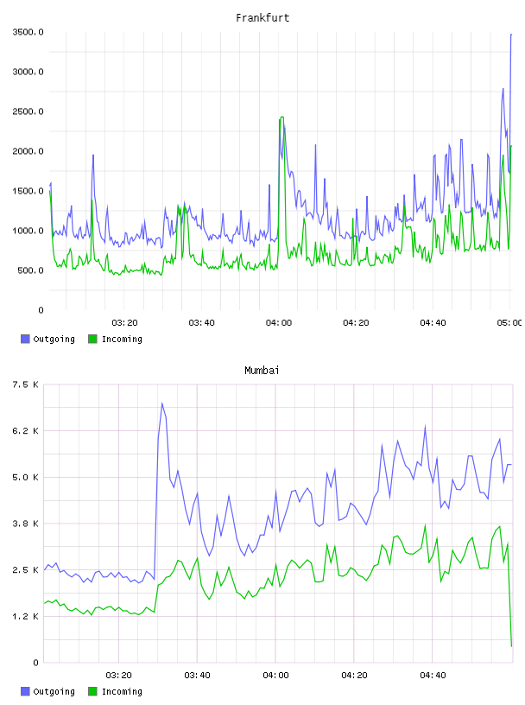525x705 pixels.
Task: Click the 1500.0 y-axis label in Frankfurt chart
Action: (x=28, y=191)
